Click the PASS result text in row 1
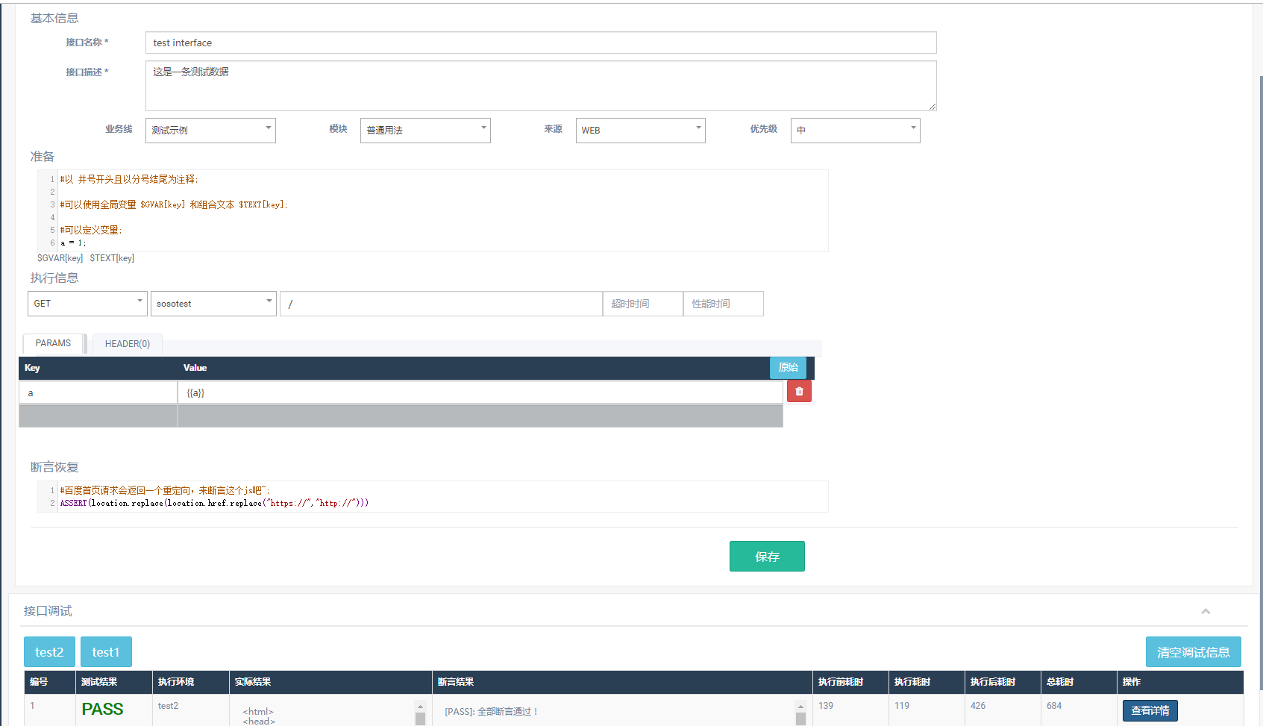1263x726 pixels. [x=102, y=710]
